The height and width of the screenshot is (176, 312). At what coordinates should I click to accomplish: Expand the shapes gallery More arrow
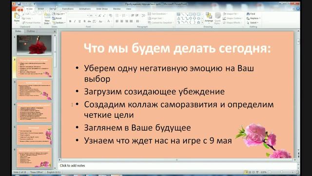202,23
